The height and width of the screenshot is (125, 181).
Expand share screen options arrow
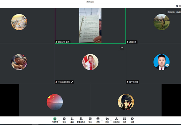pyautogui.click(x=59, y=120)
